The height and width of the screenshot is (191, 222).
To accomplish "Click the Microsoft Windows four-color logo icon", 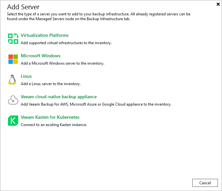I will point(13,59).
